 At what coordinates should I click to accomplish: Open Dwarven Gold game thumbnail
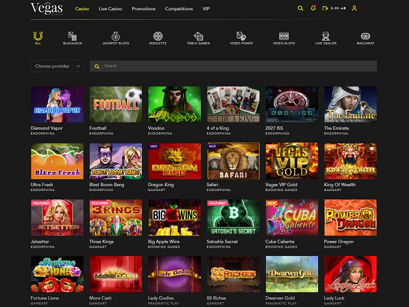tap(292, 274)
